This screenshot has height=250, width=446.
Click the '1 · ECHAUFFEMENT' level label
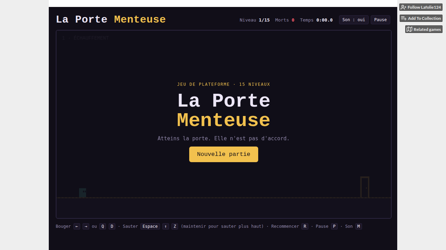coord(85,38)
